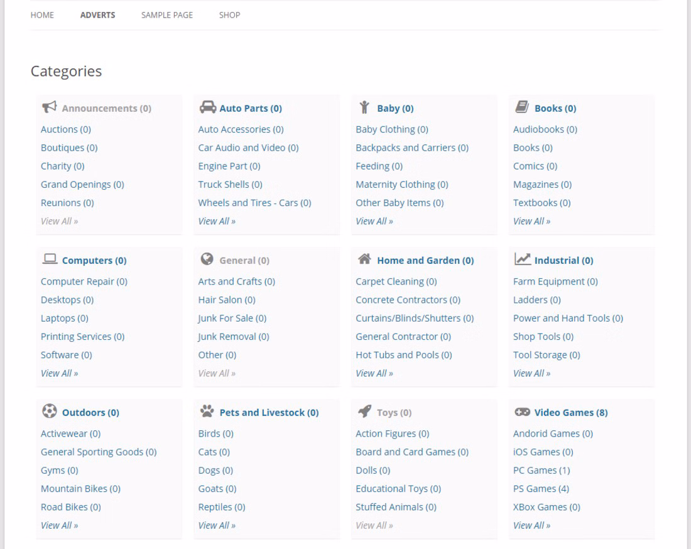Show all Outdoors subcategories via View All
Image resolution: width=691 pixels, height=549 pixels.
point(59,525)
